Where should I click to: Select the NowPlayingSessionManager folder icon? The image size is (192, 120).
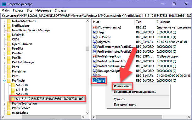9,30
